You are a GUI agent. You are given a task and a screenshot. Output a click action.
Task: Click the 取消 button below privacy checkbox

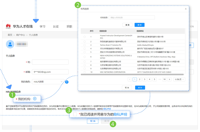tap(93, 121)
